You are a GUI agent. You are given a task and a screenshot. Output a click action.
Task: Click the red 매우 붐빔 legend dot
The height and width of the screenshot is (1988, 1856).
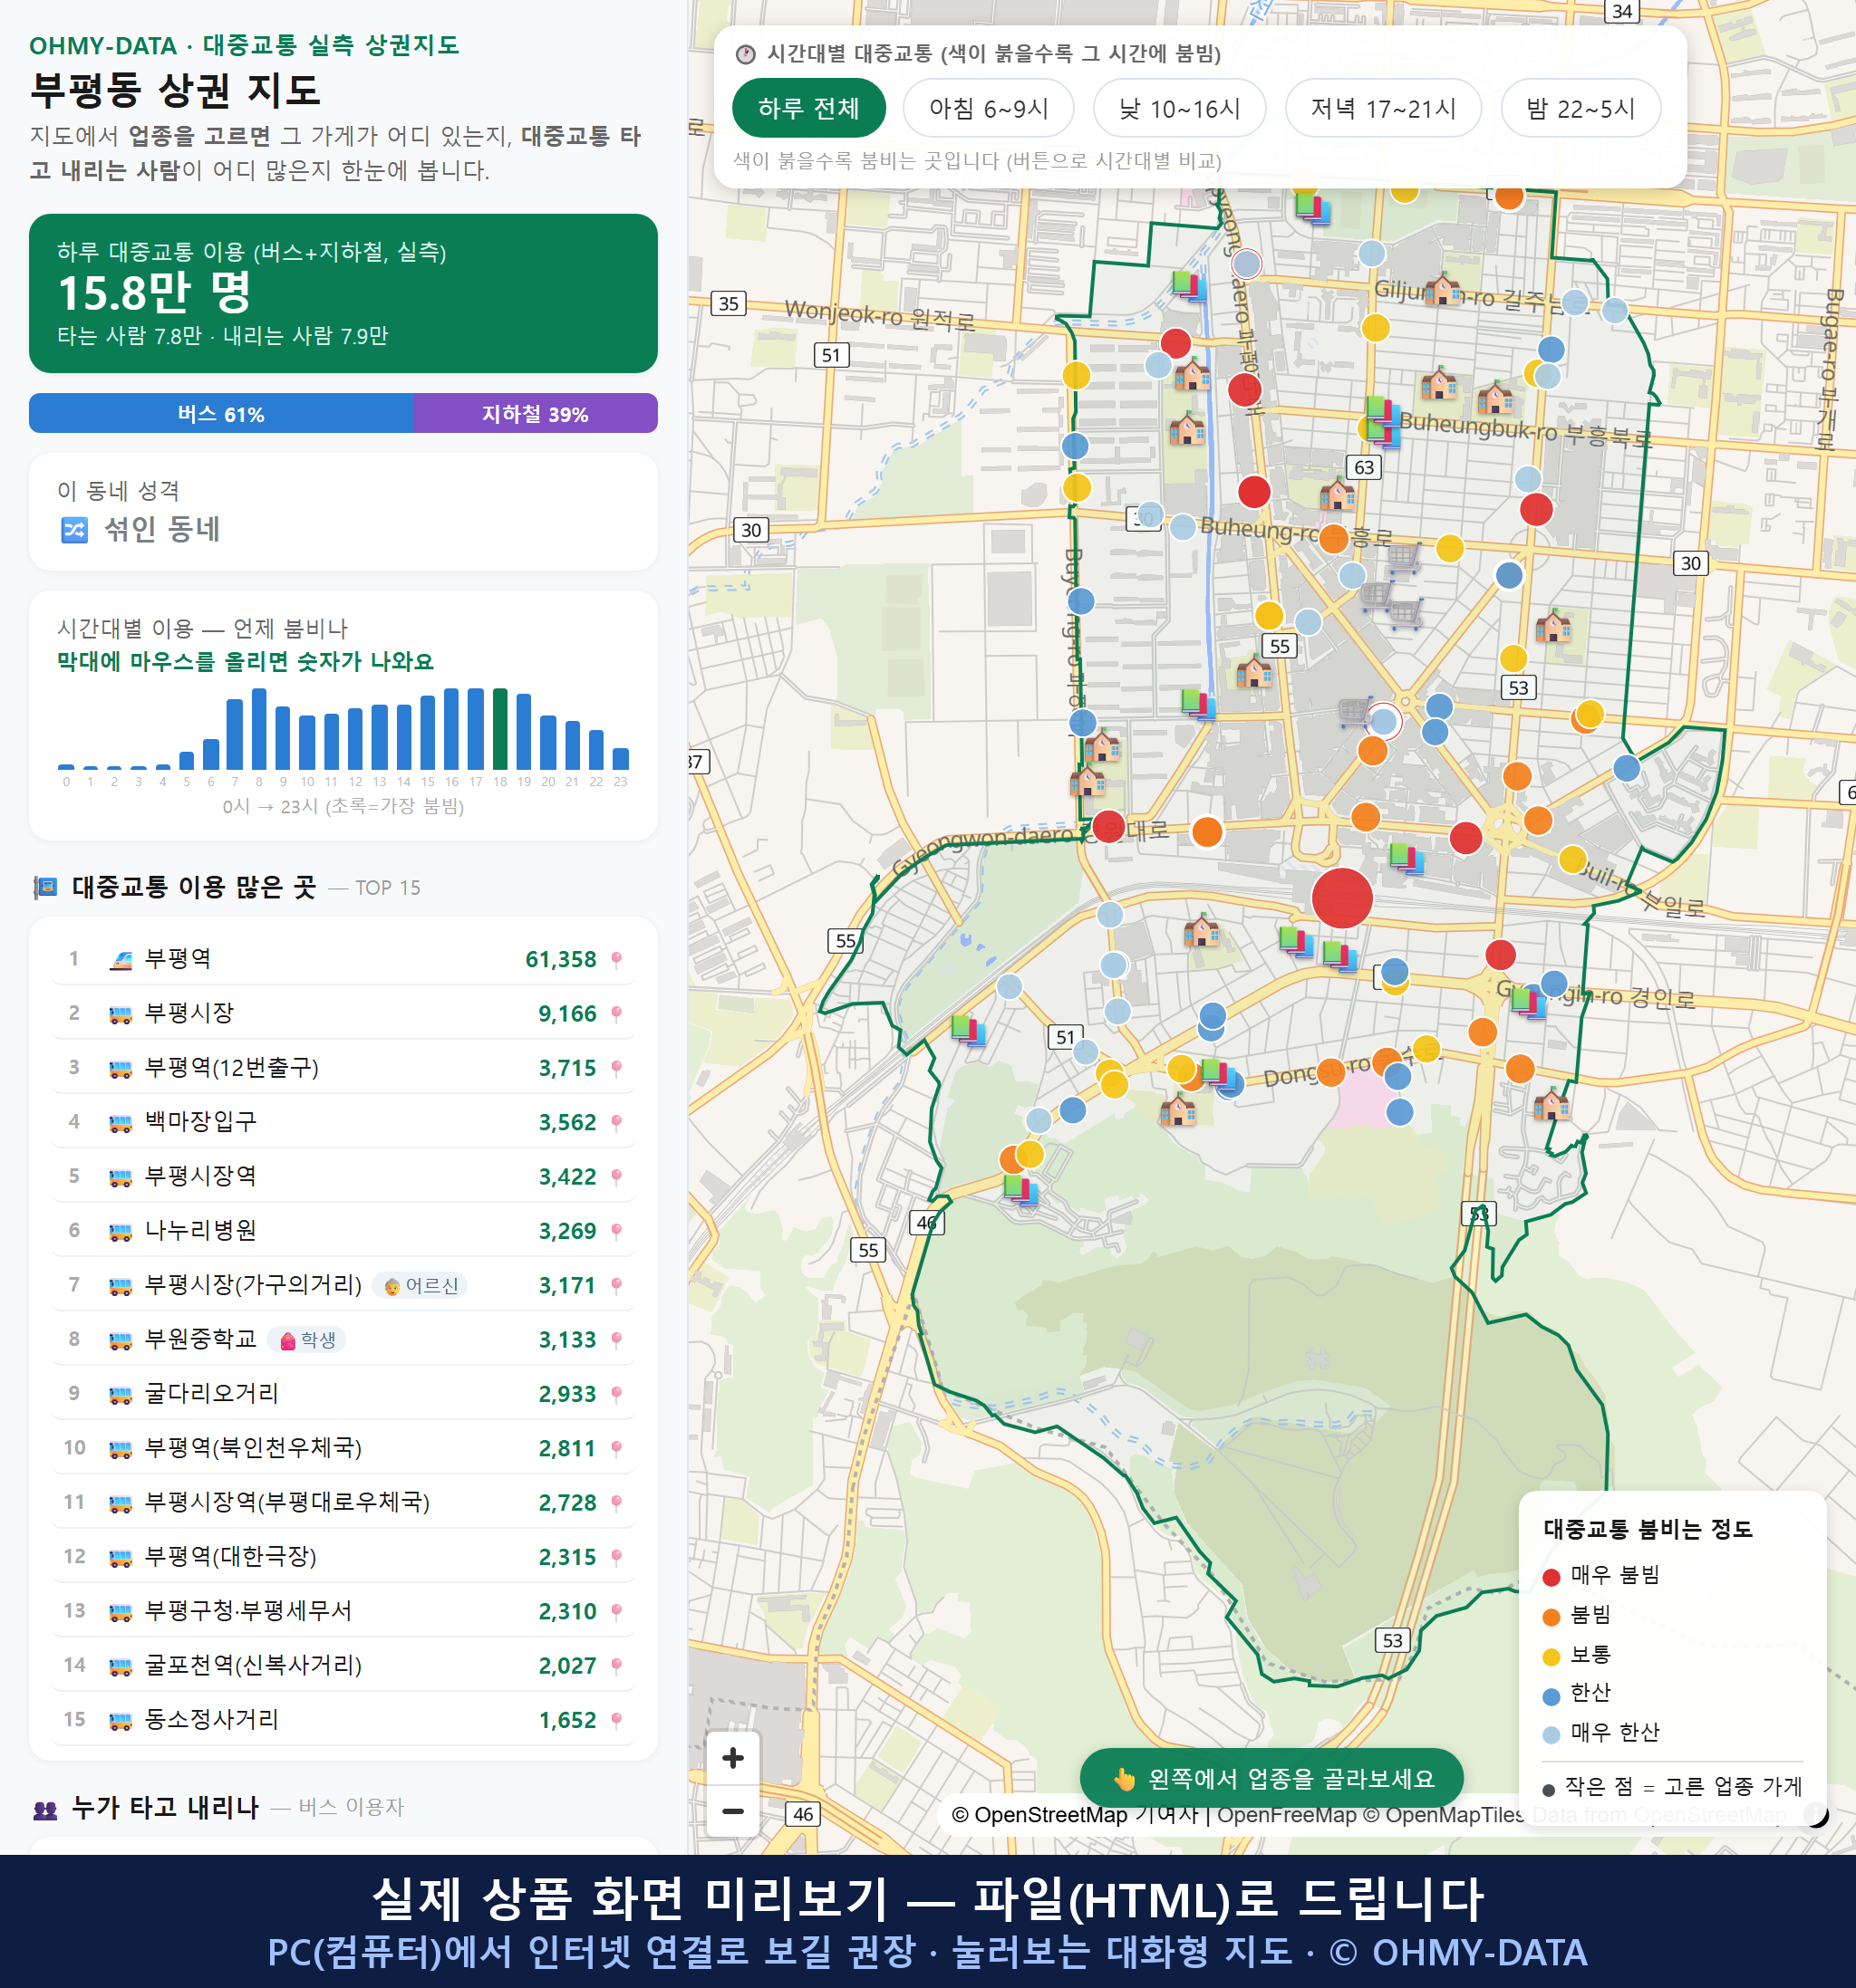tap(1551, 1577)
